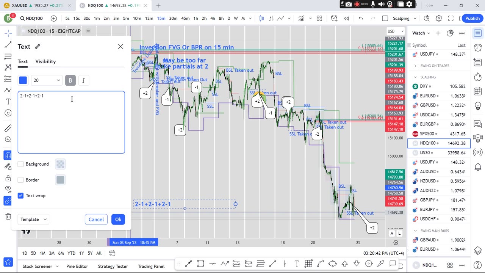This screenshot has width=485, height=273.
Task: Toggle stay in drawing mode pencil-lock icon
Action: tap(8, 166)
